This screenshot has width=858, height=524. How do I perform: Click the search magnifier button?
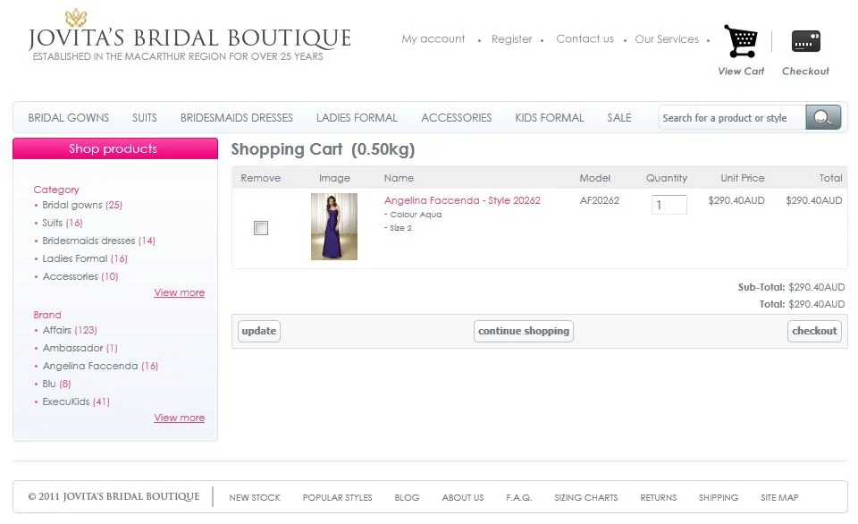pos(823,117)
